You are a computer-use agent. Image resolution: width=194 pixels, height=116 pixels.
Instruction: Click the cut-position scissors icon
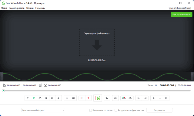click(45, 85)
